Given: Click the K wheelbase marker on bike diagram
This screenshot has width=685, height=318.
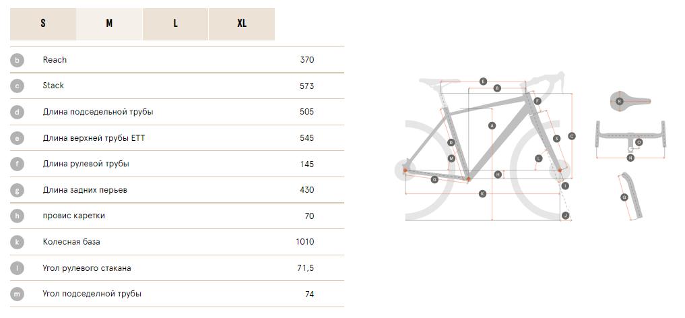Looking at the screenshot, I should pyautogui.click(x=482, y=193).
